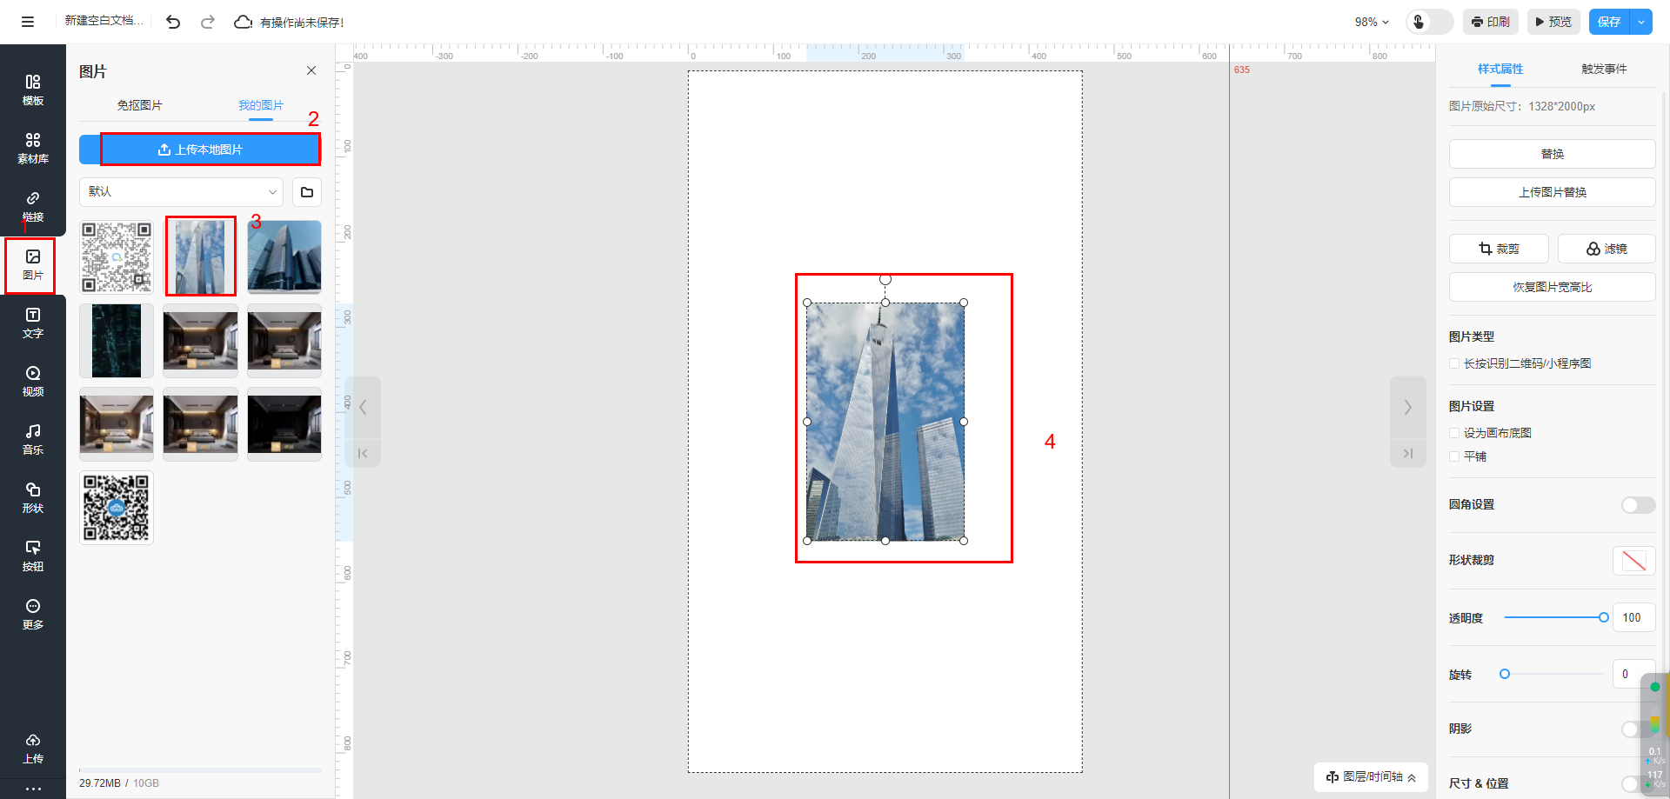Open the 视频 video panel icon

tap(33, 381)
